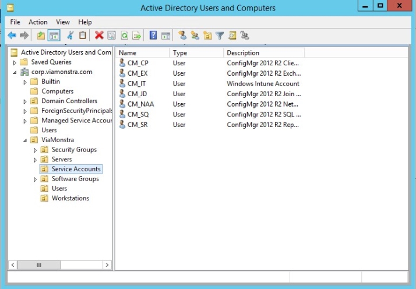
Task: Toggle the Show/Hide Console Tree button
Action: pos(53,35)
